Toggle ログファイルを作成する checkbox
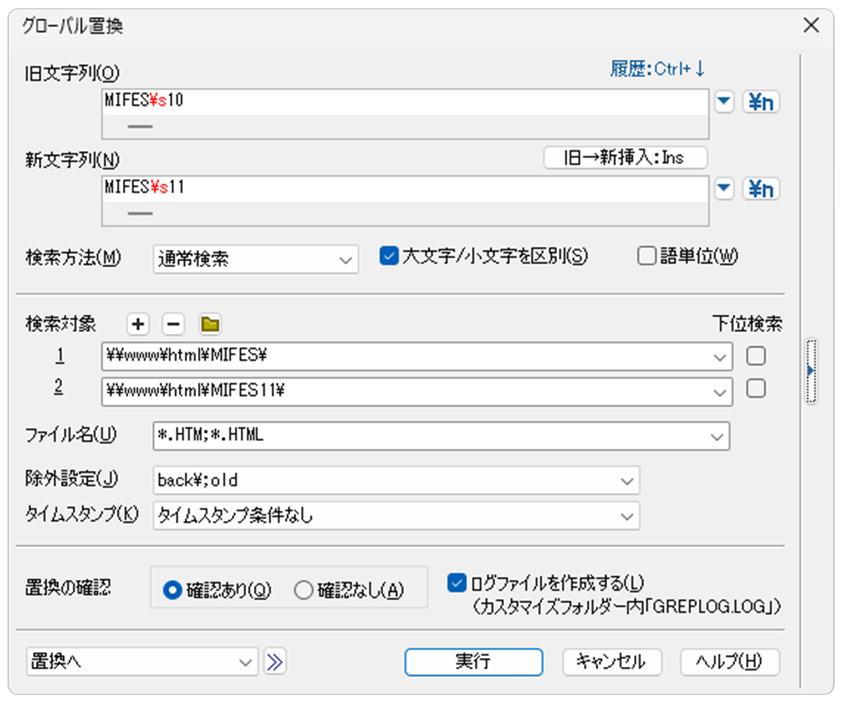 458,583
